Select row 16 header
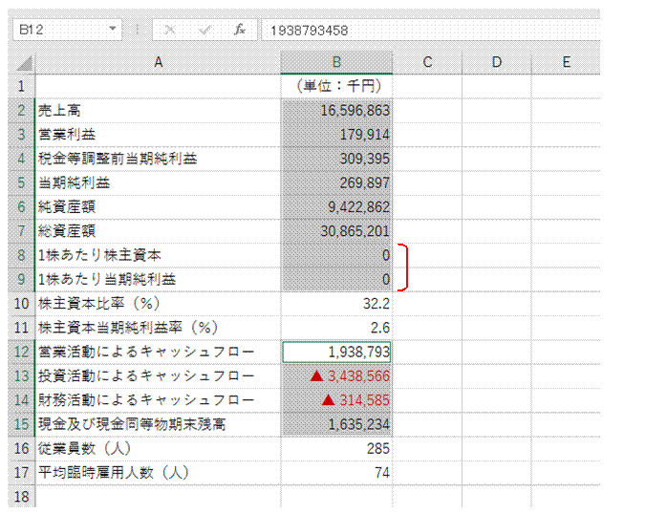 (x=21, y=448)
